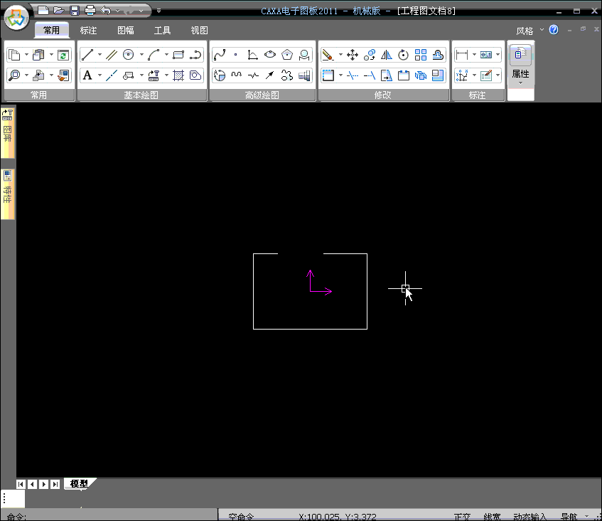Image resolution: width=602 pixels, height=521 pixels.
Task: Select the Line drawing tool
Action: pyautogui.click(x=87, y=55)
